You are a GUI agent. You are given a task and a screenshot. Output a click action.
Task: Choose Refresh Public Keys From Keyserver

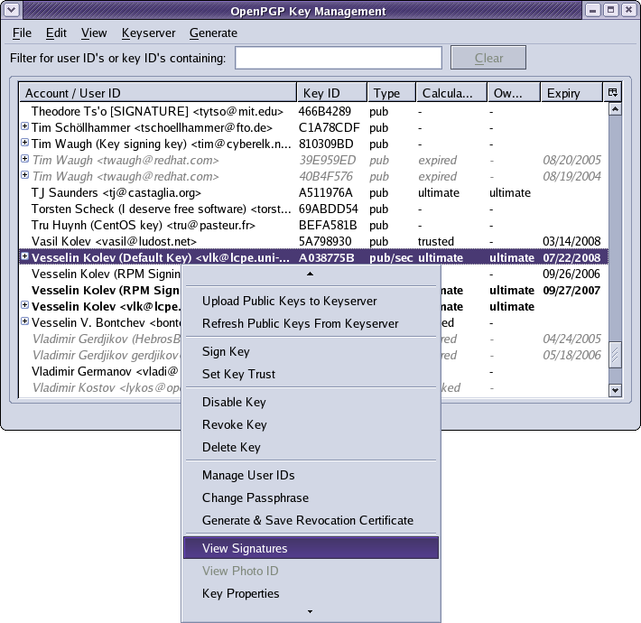(x=311, y=323)
